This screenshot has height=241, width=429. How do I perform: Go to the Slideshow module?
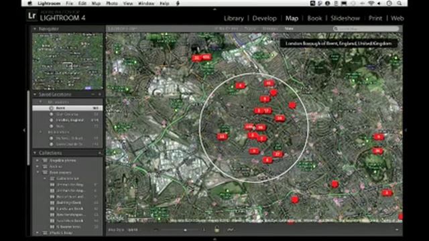pos(345,18)
